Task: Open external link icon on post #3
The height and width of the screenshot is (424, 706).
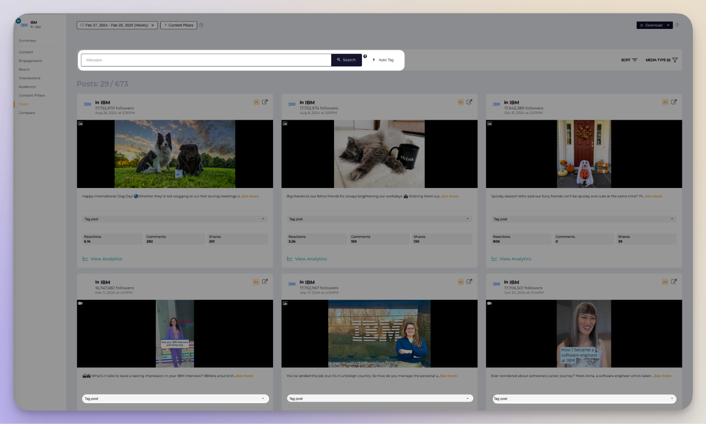Action: tap(674, 102)
